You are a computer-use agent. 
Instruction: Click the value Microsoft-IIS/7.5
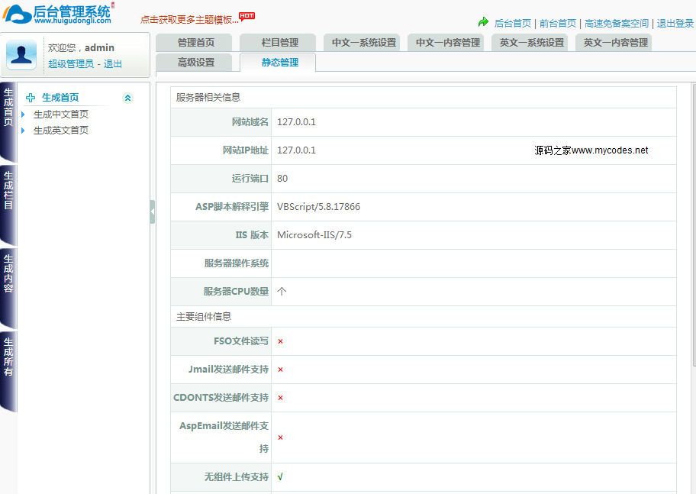314,235
